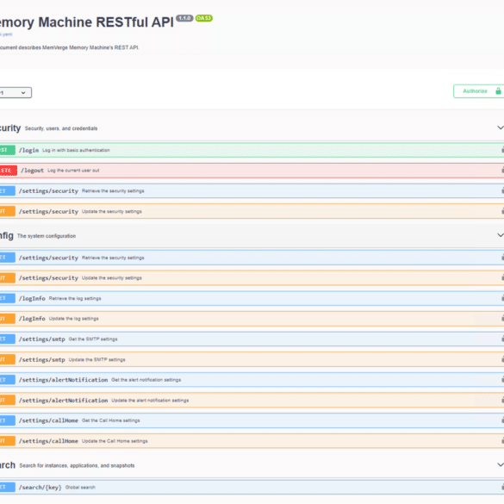Open the servers dropdown box

(x=16, y=92)
